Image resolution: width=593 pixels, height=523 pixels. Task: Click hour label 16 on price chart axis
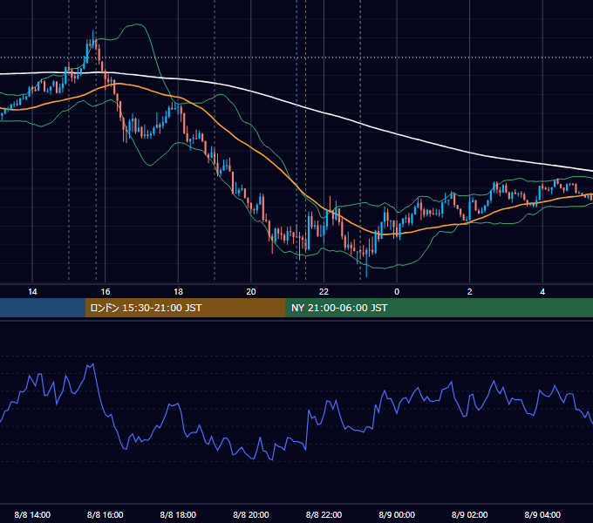coord(106,292)
